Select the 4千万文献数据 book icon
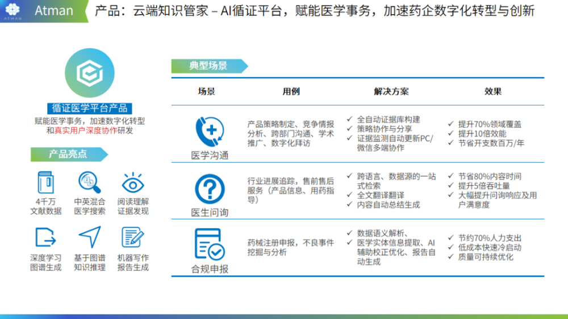 (x=46, y=182)
